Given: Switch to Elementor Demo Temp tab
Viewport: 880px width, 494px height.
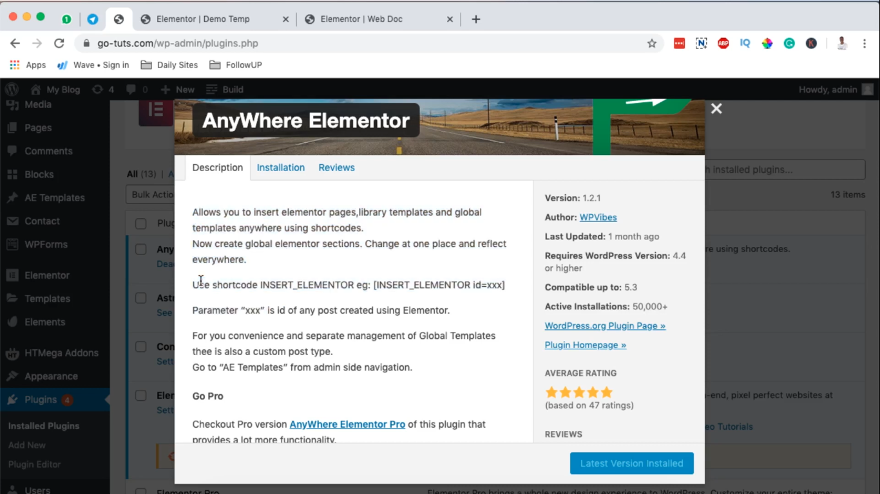Looking at the screenshot, I should point(214,19).
